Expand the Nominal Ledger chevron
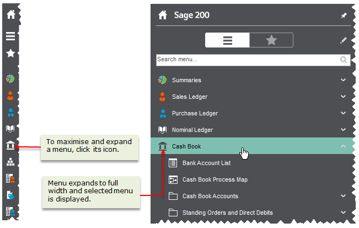Screen dimensions: 359x228 tap(343, 130)
